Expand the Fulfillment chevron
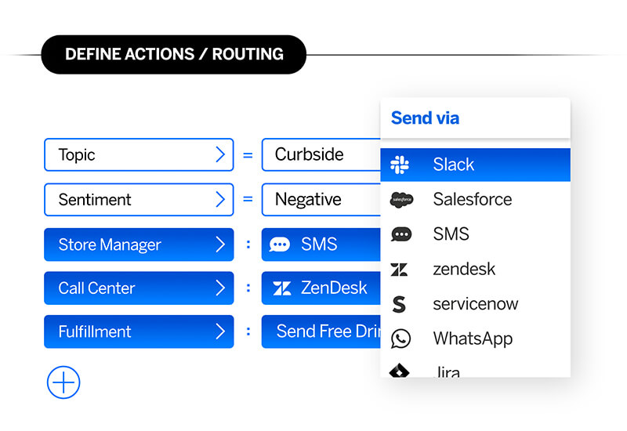627x431 pixels. (220, 331)
